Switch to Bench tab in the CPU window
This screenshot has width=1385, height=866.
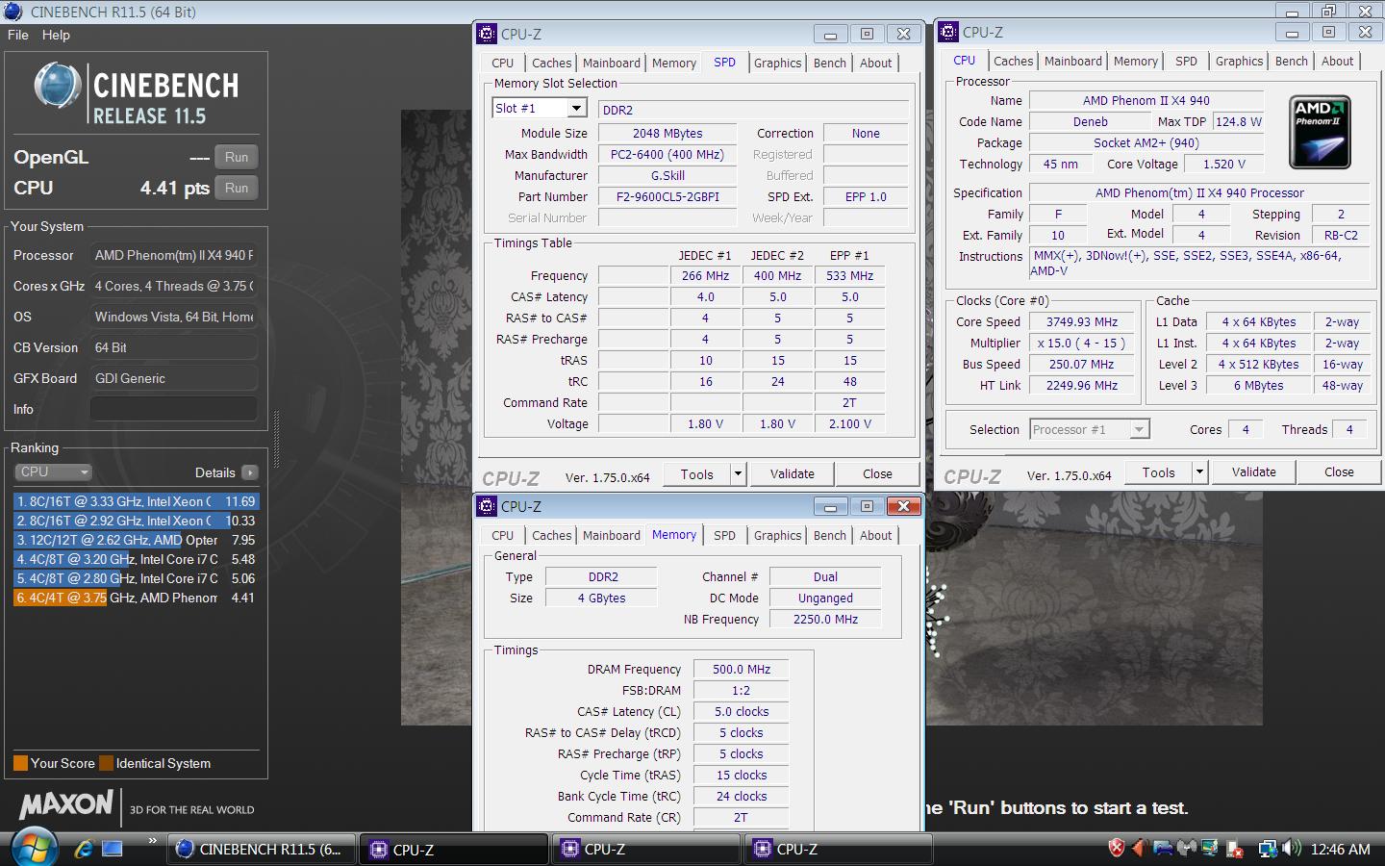coord(1292,61)
